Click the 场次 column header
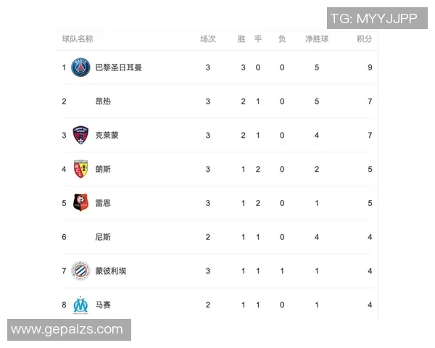Screen dimensions: 435x348 208,39
